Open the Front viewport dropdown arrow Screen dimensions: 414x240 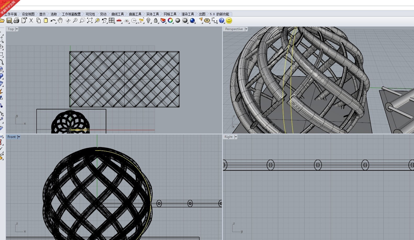tap(19, 137)
